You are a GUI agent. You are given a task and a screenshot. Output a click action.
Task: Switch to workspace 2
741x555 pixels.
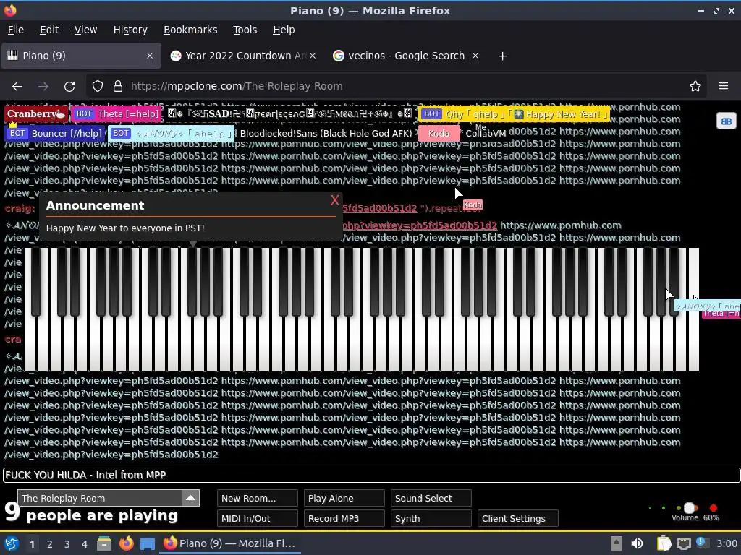50,544
